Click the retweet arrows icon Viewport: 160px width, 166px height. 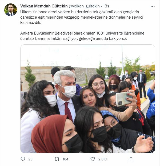[57, 159]
